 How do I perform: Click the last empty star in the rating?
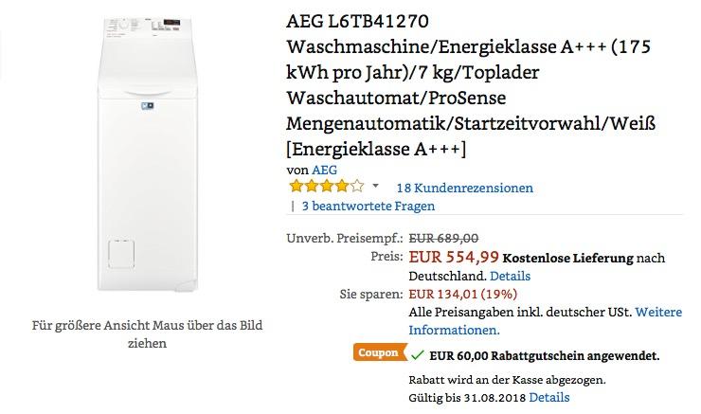[x=357, y=186]
